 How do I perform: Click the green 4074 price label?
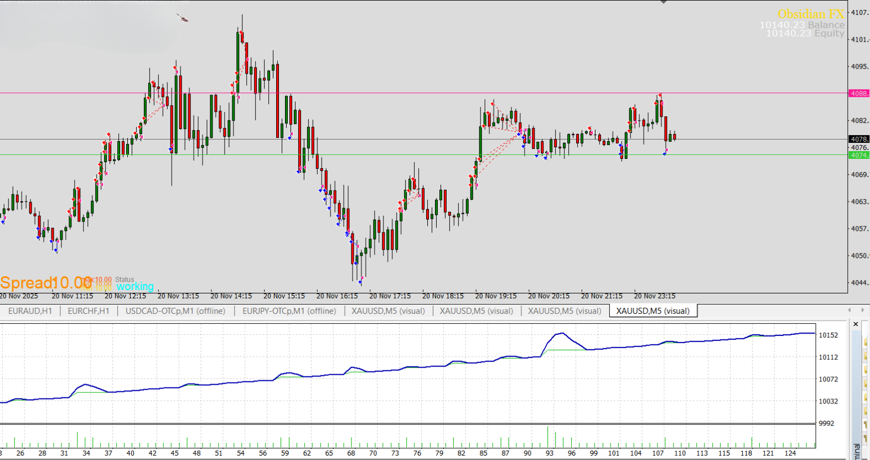(x=859, y=155)
